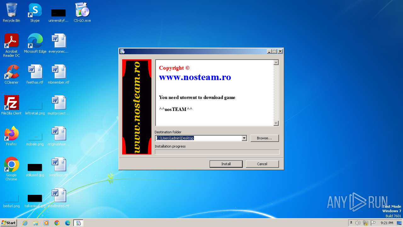Launch Firefox from the desktop
Screen dimensions: 403x227
[x=11, y=136]
